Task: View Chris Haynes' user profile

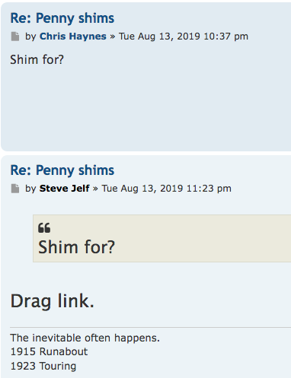Action: pos(73,37)
